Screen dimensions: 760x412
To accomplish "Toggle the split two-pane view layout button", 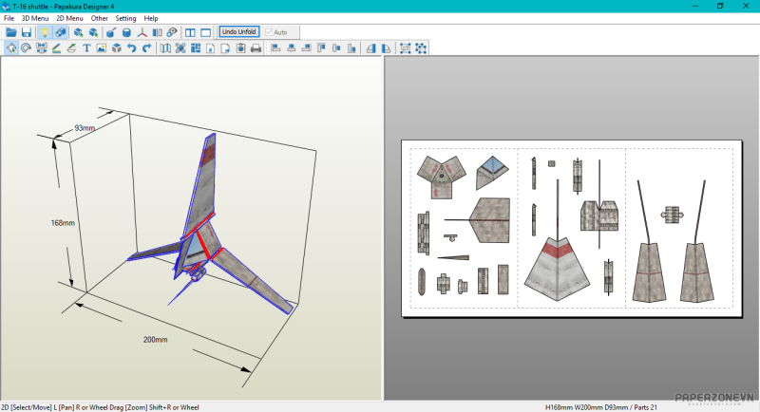I will [x=190, y=32].
